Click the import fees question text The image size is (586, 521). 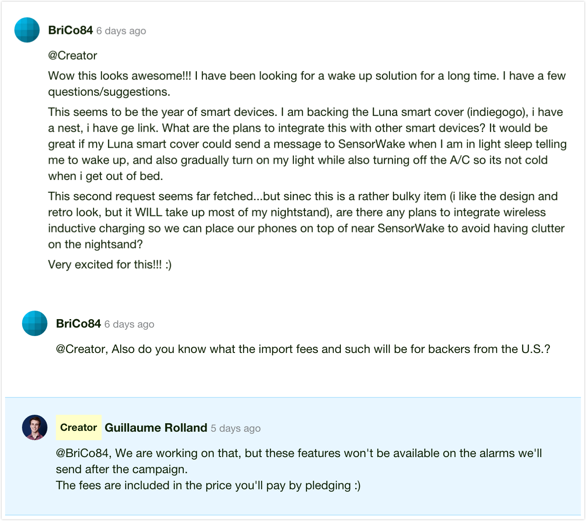click(x=303, y=349)
